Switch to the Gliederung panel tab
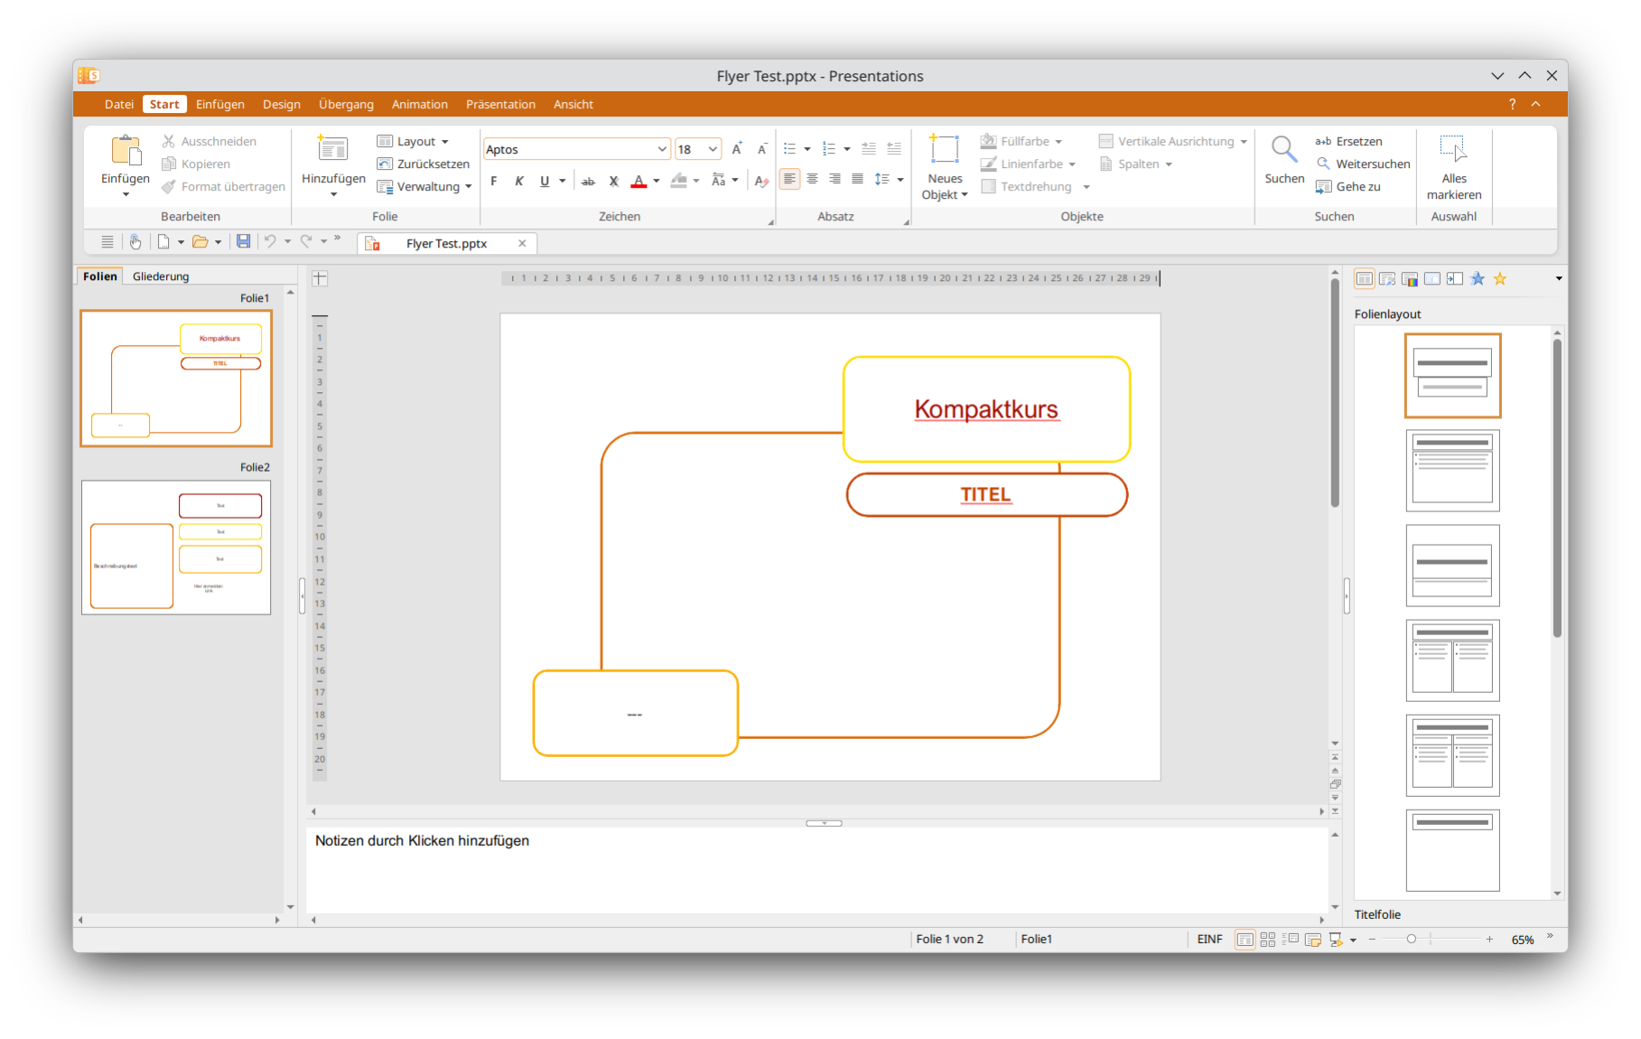 click(x=161, y=276)
